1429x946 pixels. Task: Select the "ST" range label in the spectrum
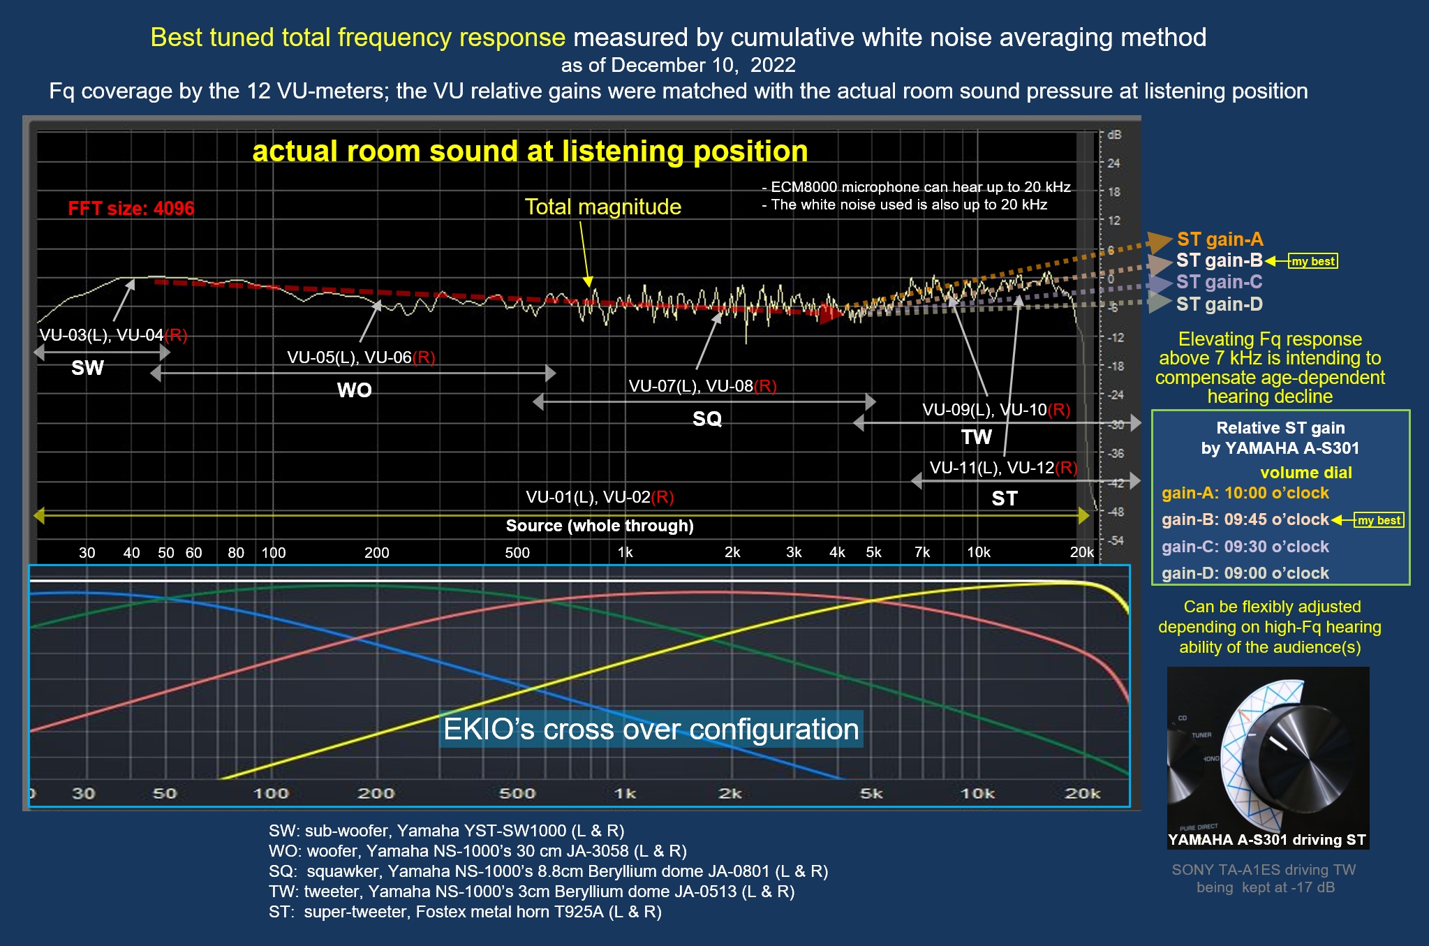pos(1005,498)
